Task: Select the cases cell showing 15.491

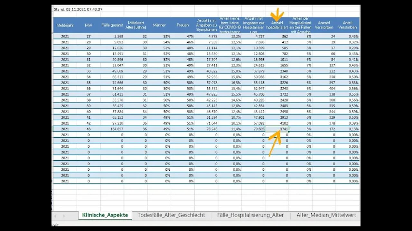Action: pos(112,54)
